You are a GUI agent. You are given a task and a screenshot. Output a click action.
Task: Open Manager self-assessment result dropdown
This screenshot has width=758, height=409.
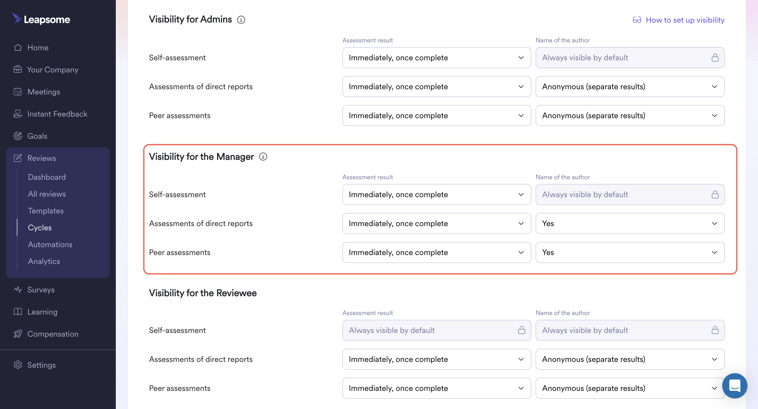pos(437,194)
